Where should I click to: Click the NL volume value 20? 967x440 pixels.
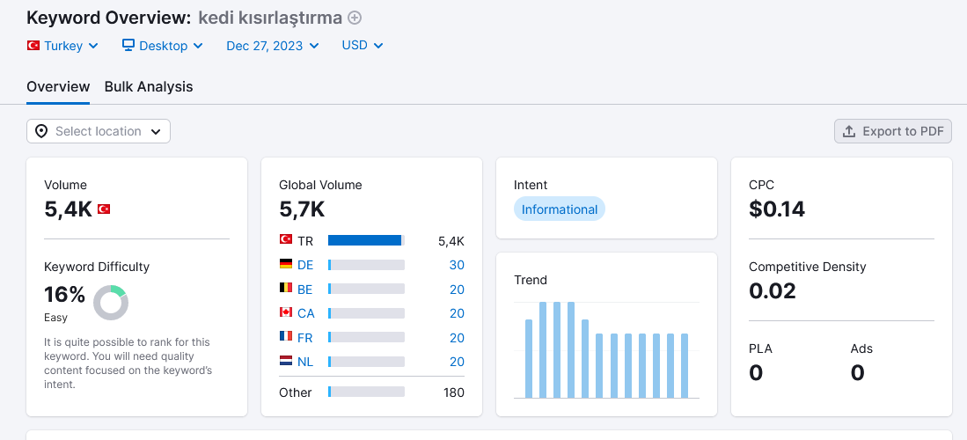(x=457, y=362)
